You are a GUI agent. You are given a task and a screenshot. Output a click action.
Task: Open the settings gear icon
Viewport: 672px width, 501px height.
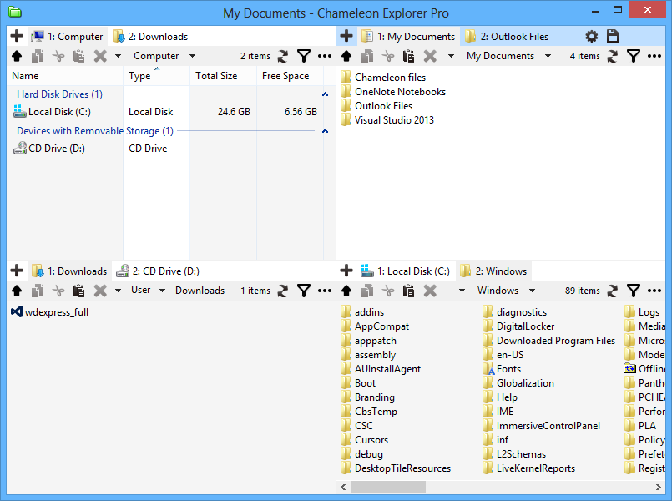591,36
